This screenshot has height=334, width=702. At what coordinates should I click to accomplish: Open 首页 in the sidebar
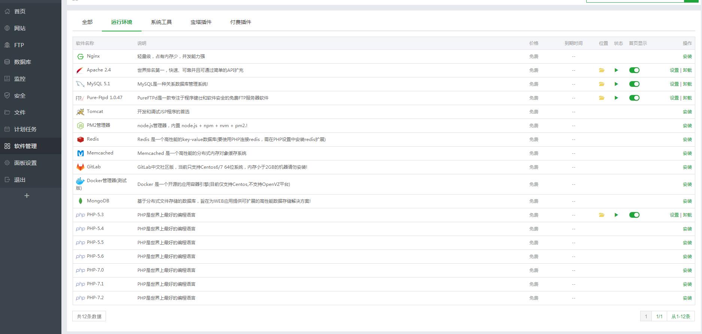(x=31, y=11)
